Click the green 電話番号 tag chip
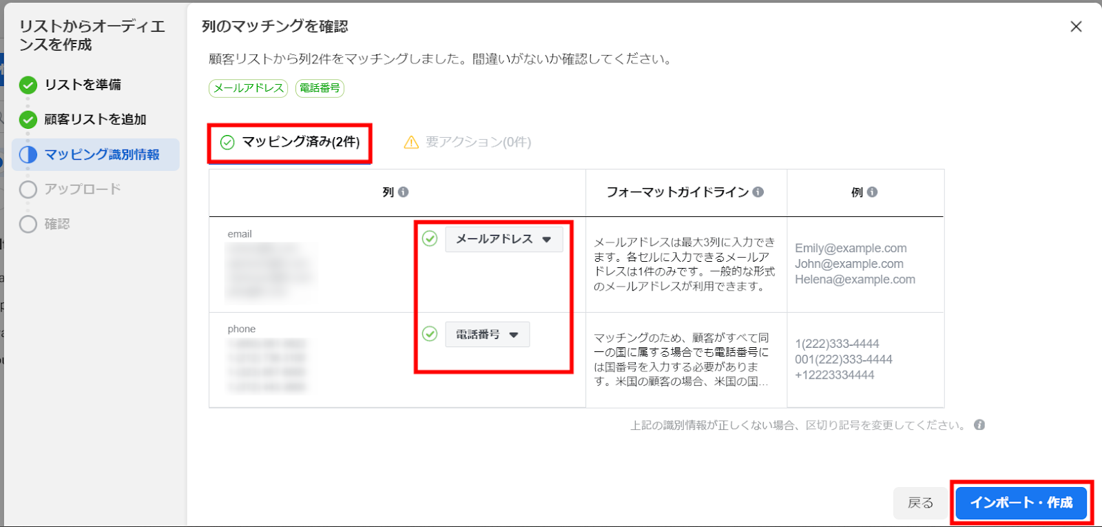The width and height of the screenshot is (1102, 527). (x=320, y=88)
